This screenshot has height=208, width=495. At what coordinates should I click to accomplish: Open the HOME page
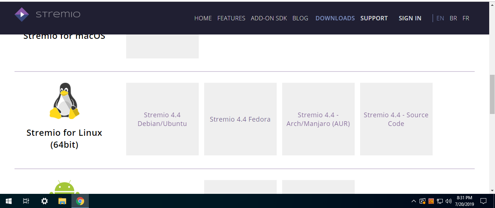[203, 18]
